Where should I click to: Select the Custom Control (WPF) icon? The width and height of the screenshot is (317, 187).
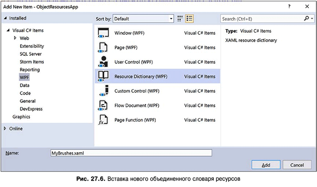103,91
